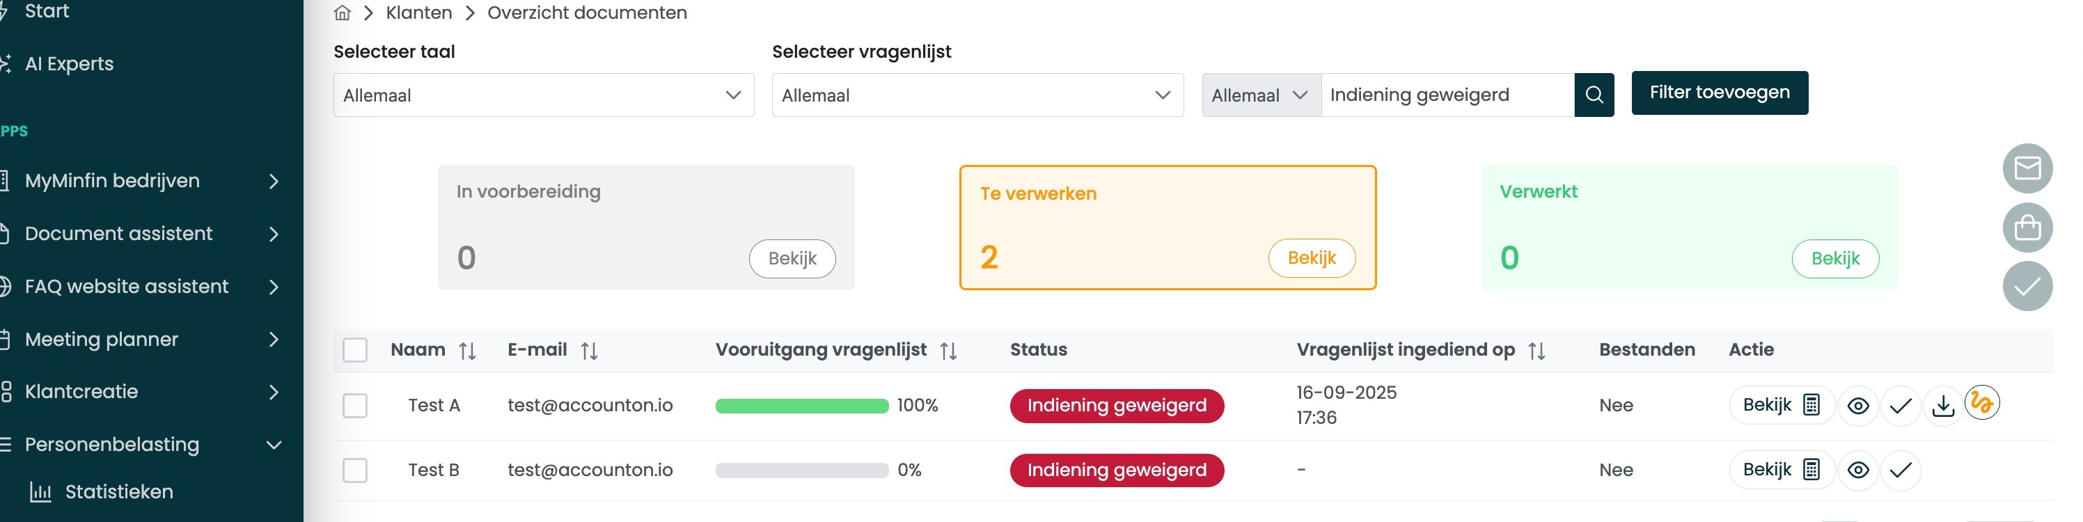The height and width of the screenshot is (522, 2083).
Task: Collapse the Personenbelasting sidebar section
Action: 274,445
